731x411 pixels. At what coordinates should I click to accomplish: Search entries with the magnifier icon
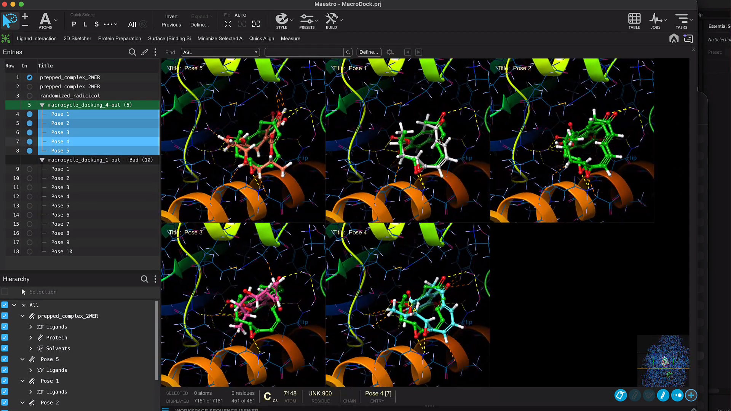[132, 52]
